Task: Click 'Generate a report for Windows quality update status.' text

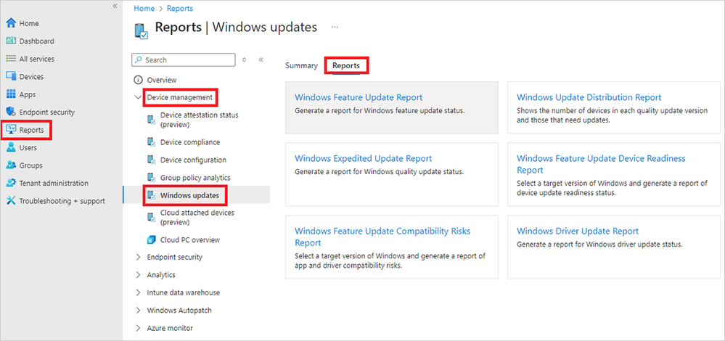Action: point(379,171)
